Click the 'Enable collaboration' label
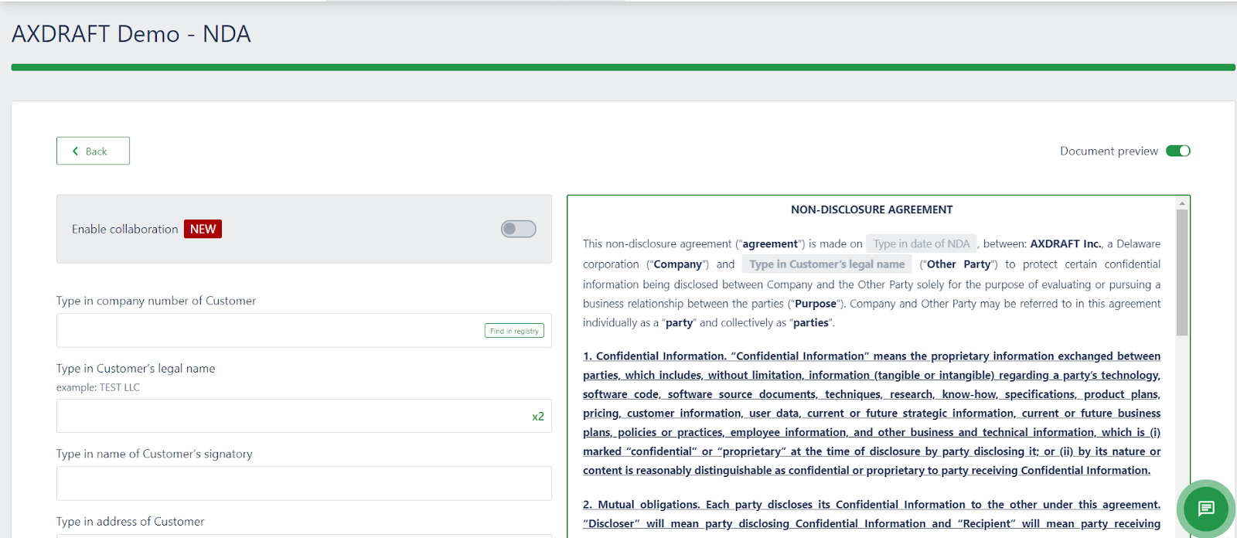 (125, 230)
